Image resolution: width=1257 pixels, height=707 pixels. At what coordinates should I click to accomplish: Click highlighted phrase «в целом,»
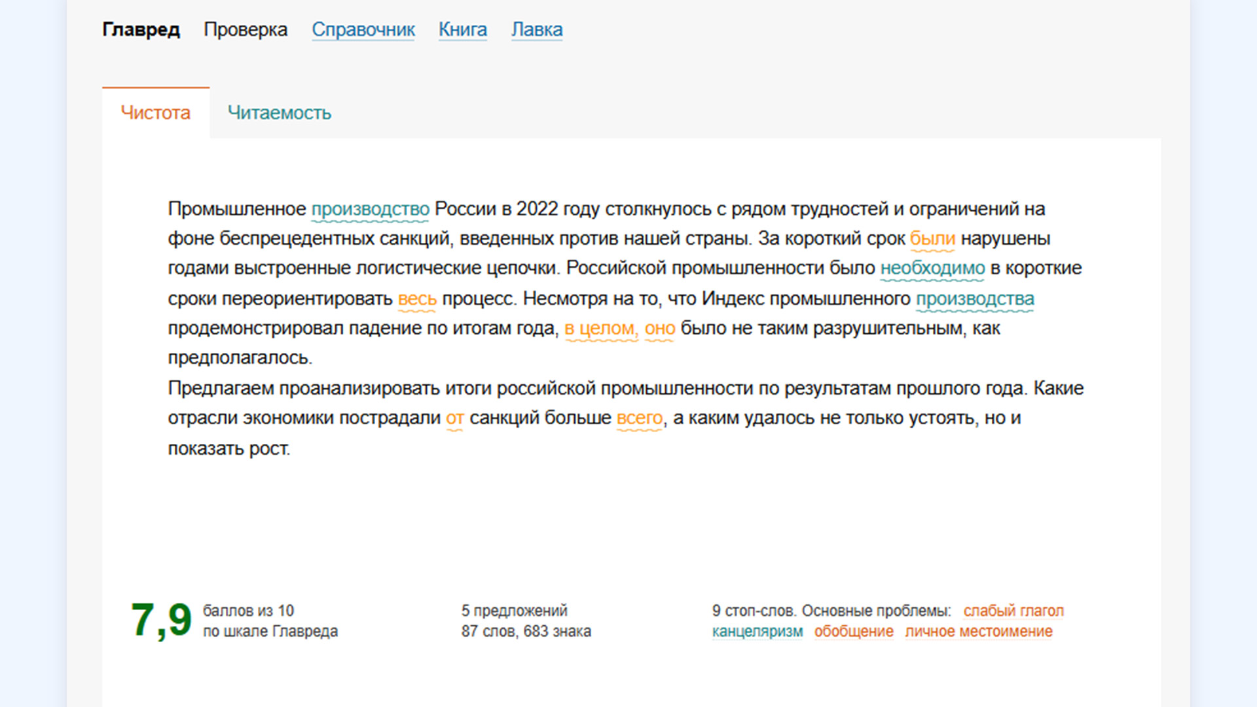(x=601, y=329)
